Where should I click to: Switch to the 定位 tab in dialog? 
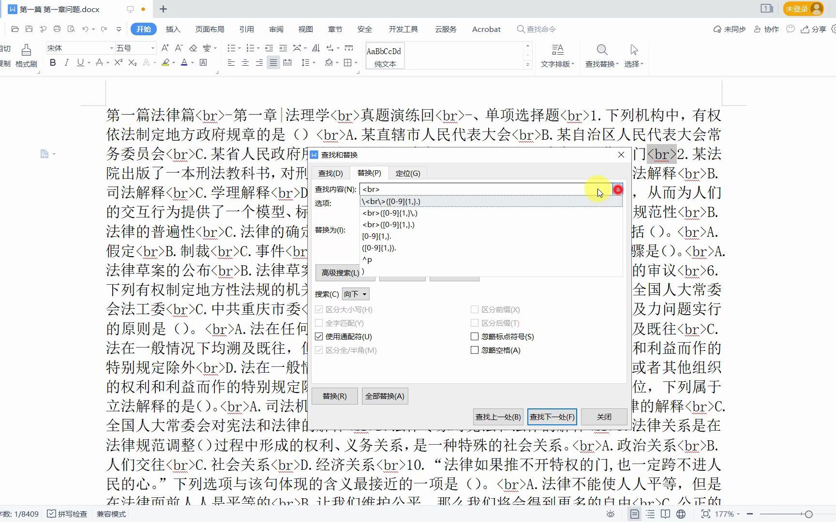(409, 173)
